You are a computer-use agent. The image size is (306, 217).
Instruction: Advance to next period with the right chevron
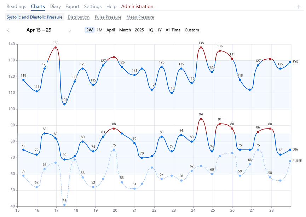point(70,30)
